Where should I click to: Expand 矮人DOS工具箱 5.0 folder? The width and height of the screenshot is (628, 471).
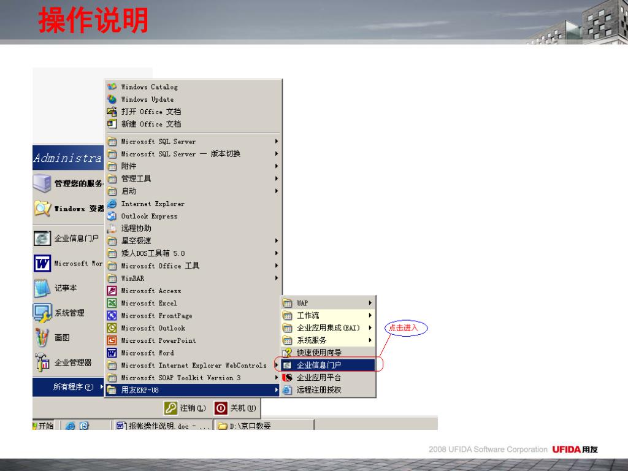tap(193, 253)
